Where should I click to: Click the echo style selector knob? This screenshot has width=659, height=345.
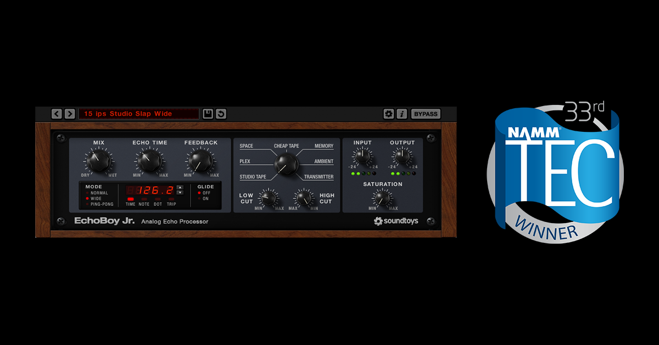tap(286, 163)
